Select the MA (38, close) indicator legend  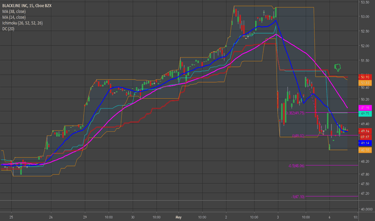click(14, 12)
